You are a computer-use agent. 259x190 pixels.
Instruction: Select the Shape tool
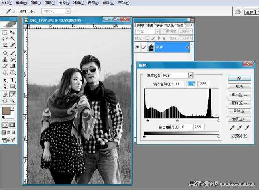12,86
